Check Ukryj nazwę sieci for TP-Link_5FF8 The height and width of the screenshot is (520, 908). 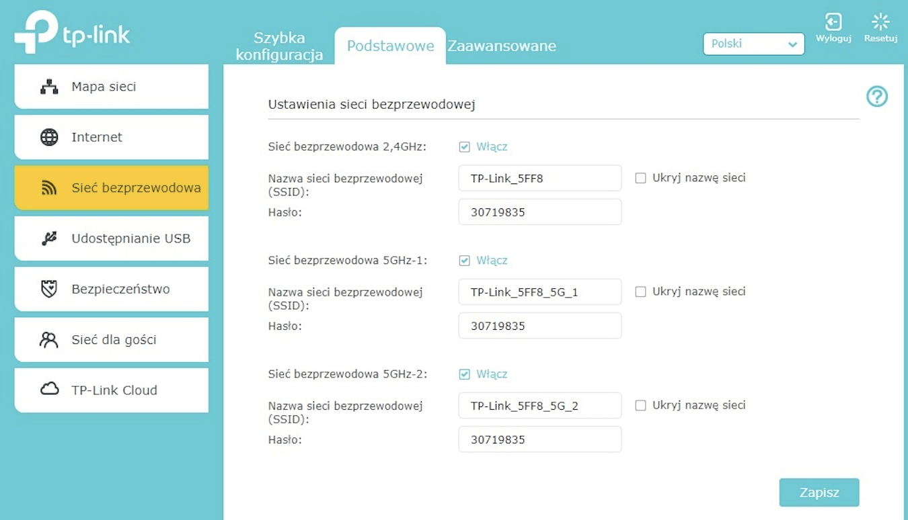pos(640,178)
